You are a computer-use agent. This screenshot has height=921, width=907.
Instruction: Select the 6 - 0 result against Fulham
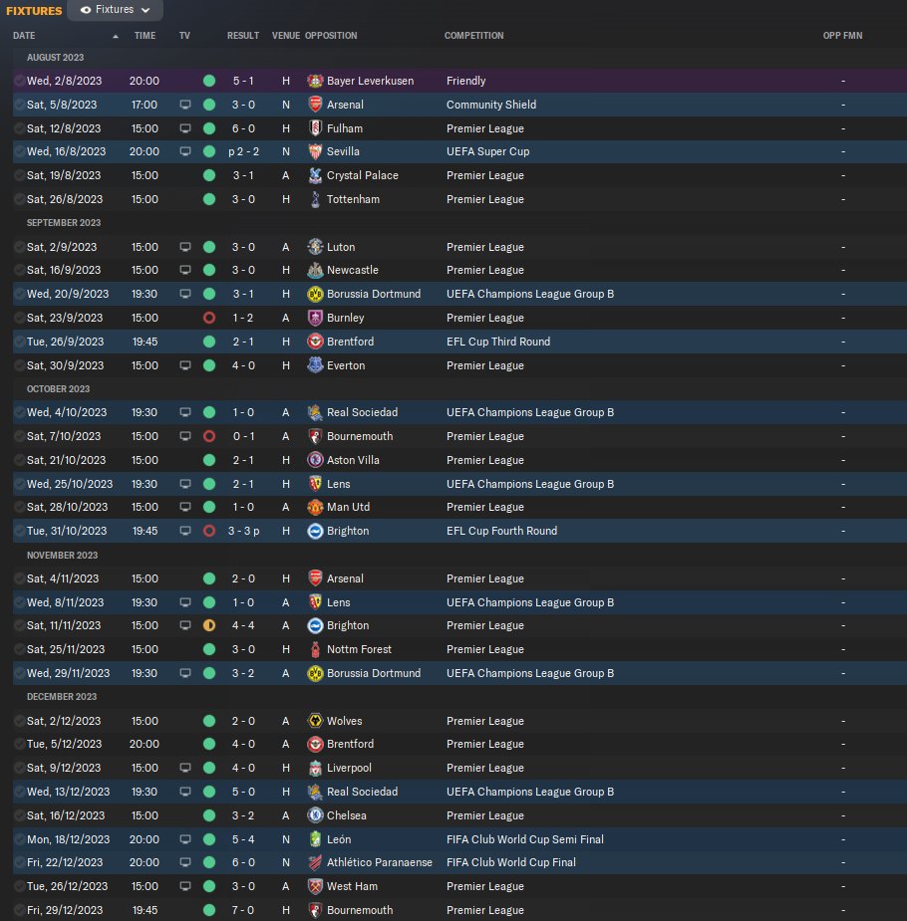point(243,128)
